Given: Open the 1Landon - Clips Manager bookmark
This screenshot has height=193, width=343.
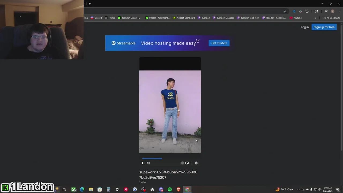Looking at the screenshot, I should tap(274, 18).
